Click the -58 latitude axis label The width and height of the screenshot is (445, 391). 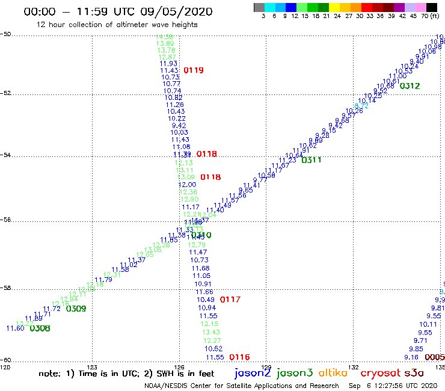(x=5, y=288)
